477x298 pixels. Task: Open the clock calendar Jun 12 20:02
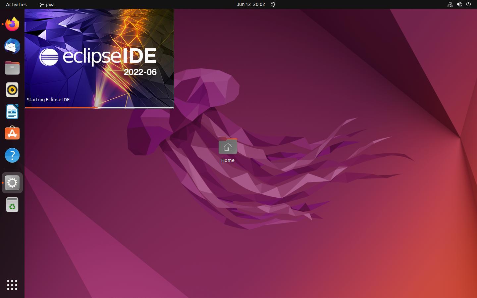coord(251,4)
